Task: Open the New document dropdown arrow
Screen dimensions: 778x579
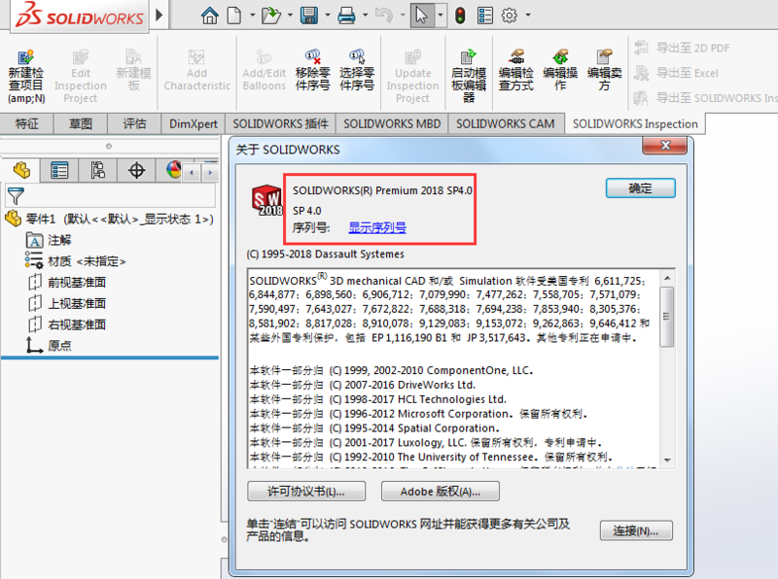Action: 252,16
